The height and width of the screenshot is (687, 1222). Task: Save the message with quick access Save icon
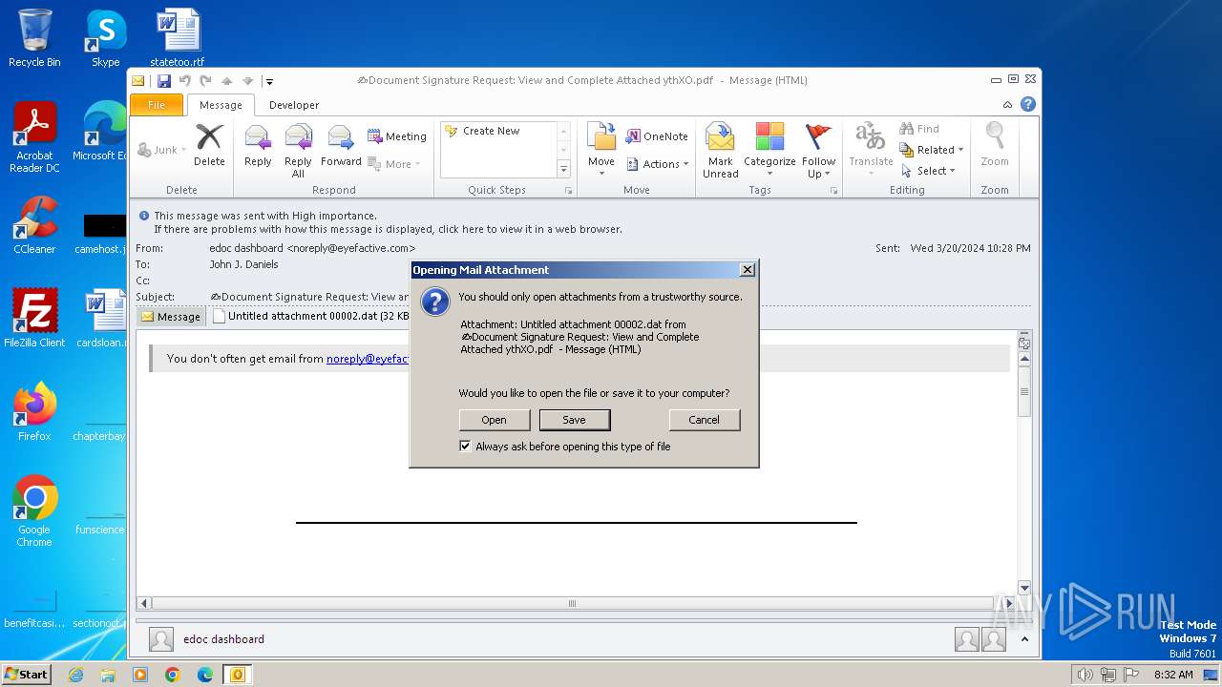coord(164,81)
